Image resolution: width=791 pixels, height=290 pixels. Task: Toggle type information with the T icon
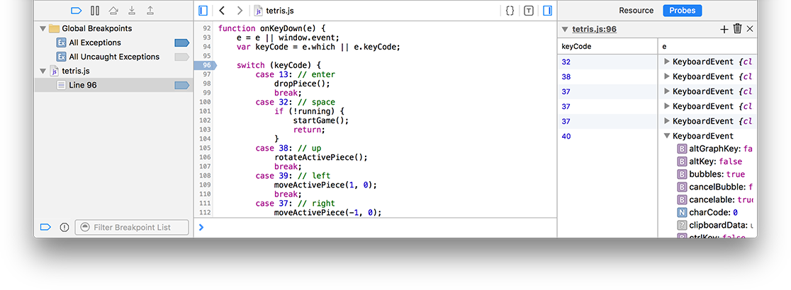point(529,11)
